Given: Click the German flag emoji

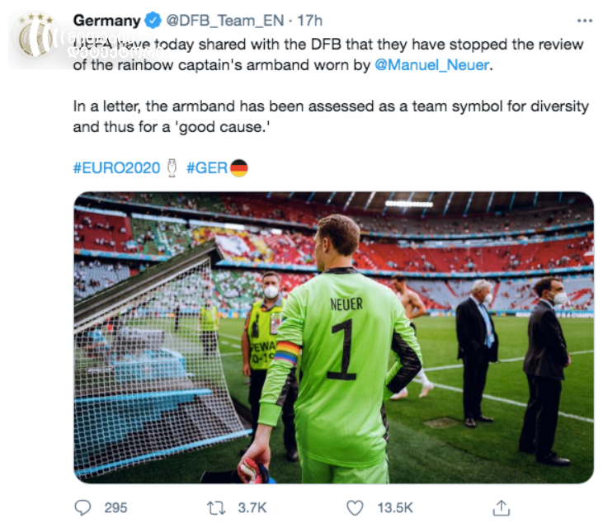Looking at the screenshot, I should tap(239, 168).
